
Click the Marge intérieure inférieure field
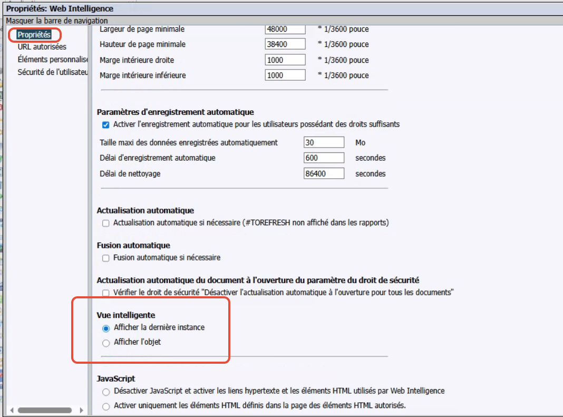285,75
